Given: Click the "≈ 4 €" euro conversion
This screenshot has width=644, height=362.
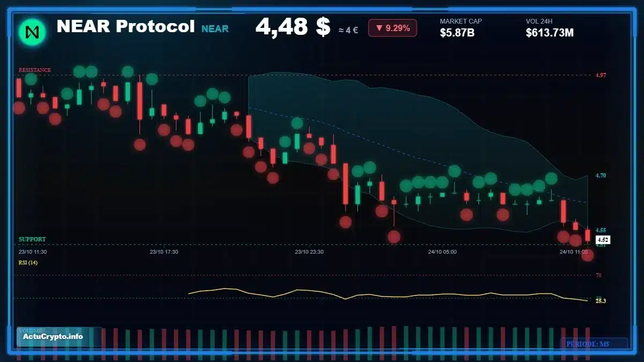Looking at the screenshot, I should click(x=348, y=30).
